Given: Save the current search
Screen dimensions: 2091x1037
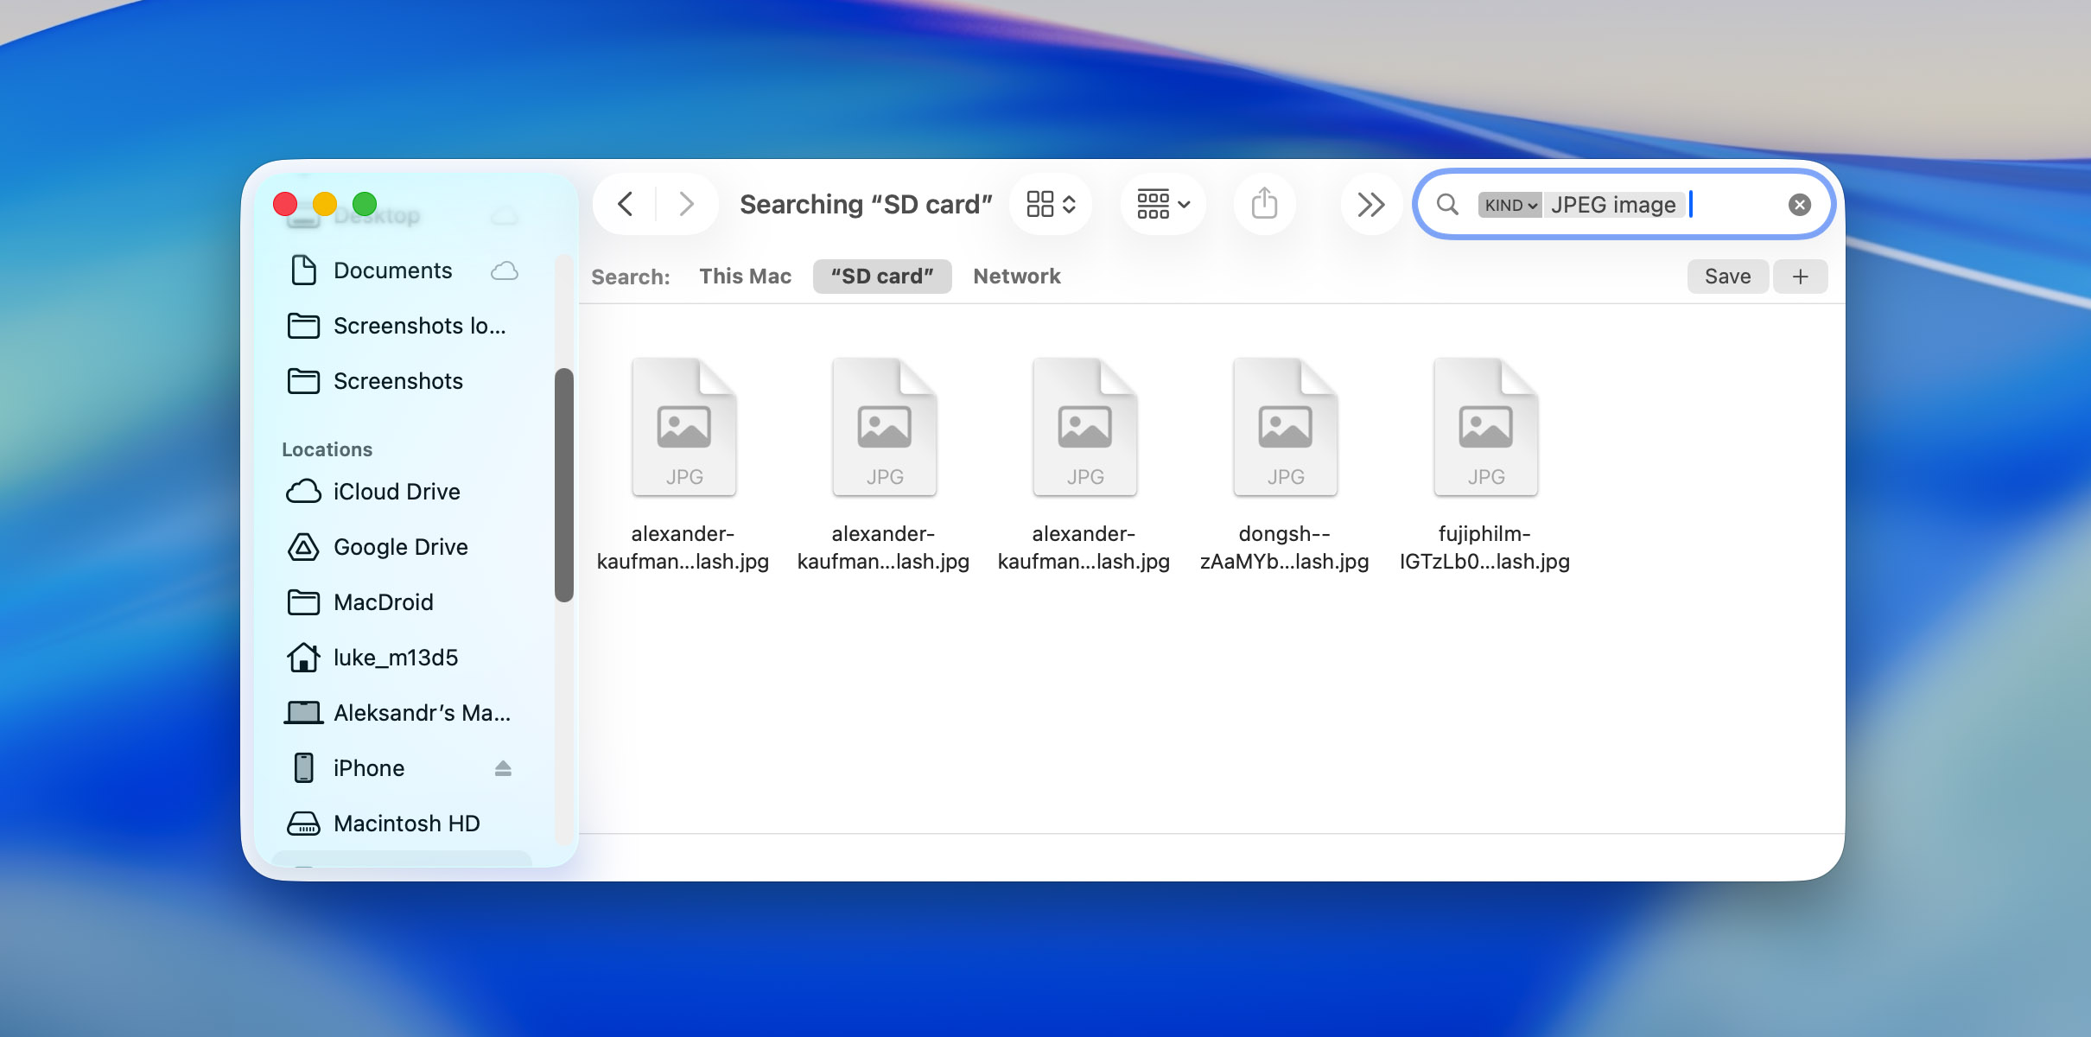Looking at the screenshot, I should tap(1727, 277).
